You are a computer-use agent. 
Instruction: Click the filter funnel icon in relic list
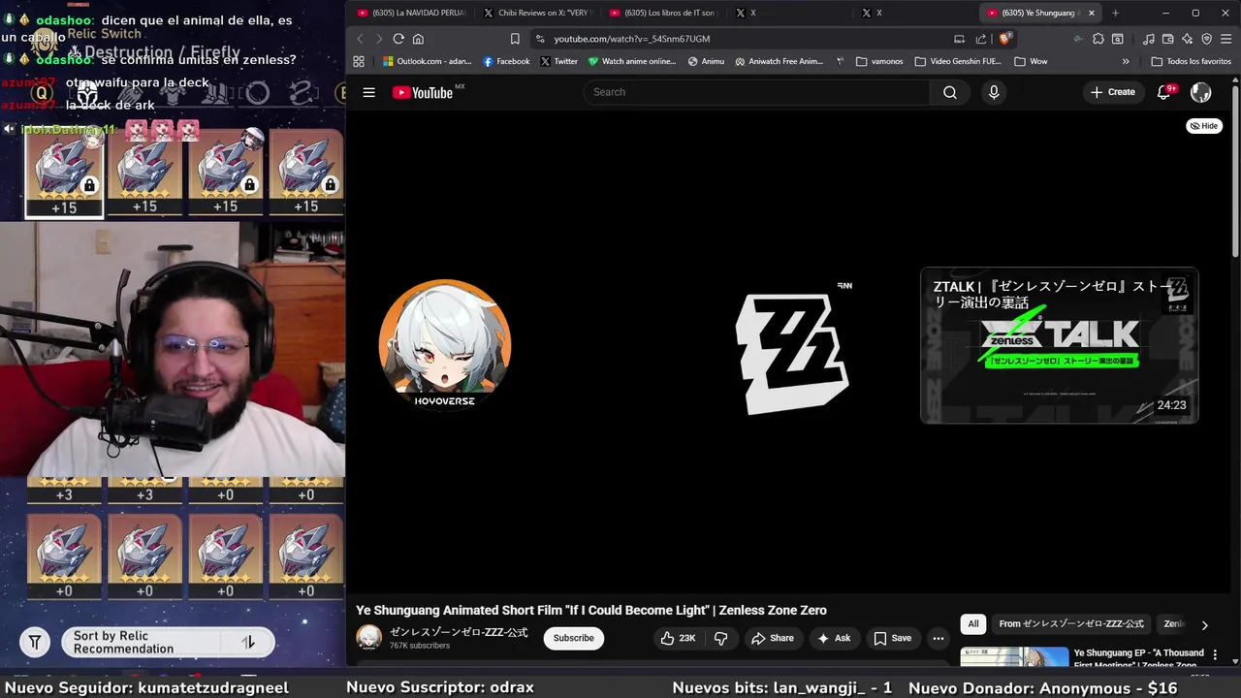[x=35, y=642]
